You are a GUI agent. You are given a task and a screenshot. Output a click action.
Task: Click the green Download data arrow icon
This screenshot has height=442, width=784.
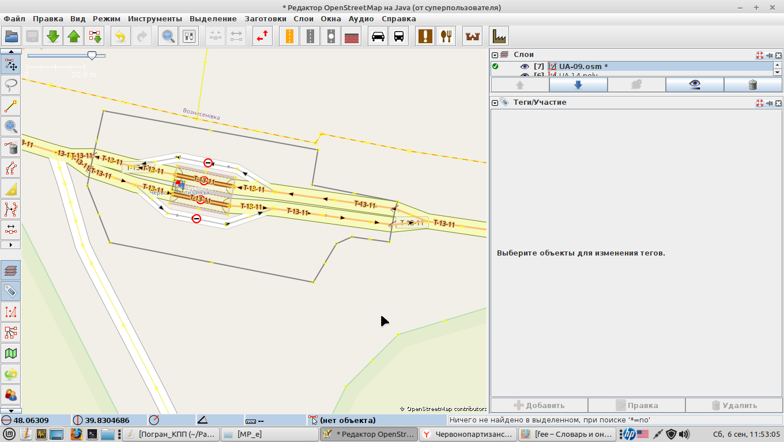[53, 37]
